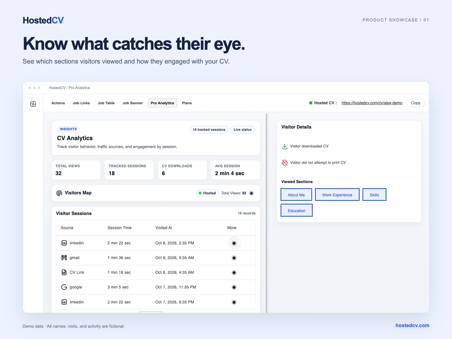The height and width of the screenshot is (339, 452).
Task: Click the Education section chip
Action: (297, 210)
